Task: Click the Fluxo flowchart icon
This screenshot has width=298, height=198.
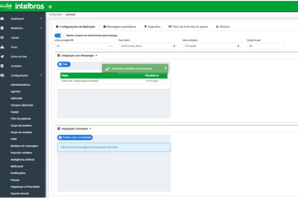Action: coord(2,47)
